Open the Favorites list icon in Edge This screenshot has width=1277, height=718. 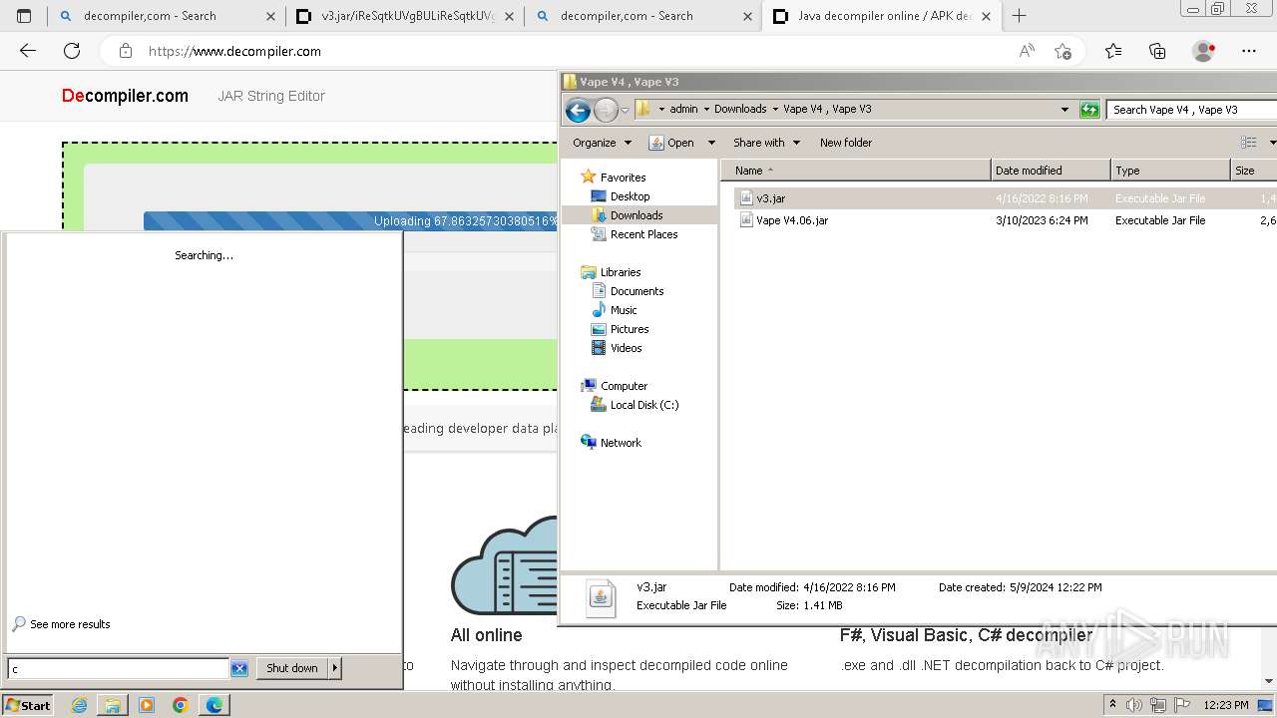(1113, 51)
